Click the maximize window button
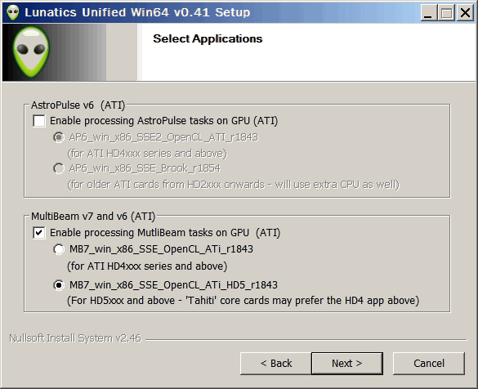The width and height of the screenshot is (478, 389). coord(447,13)
